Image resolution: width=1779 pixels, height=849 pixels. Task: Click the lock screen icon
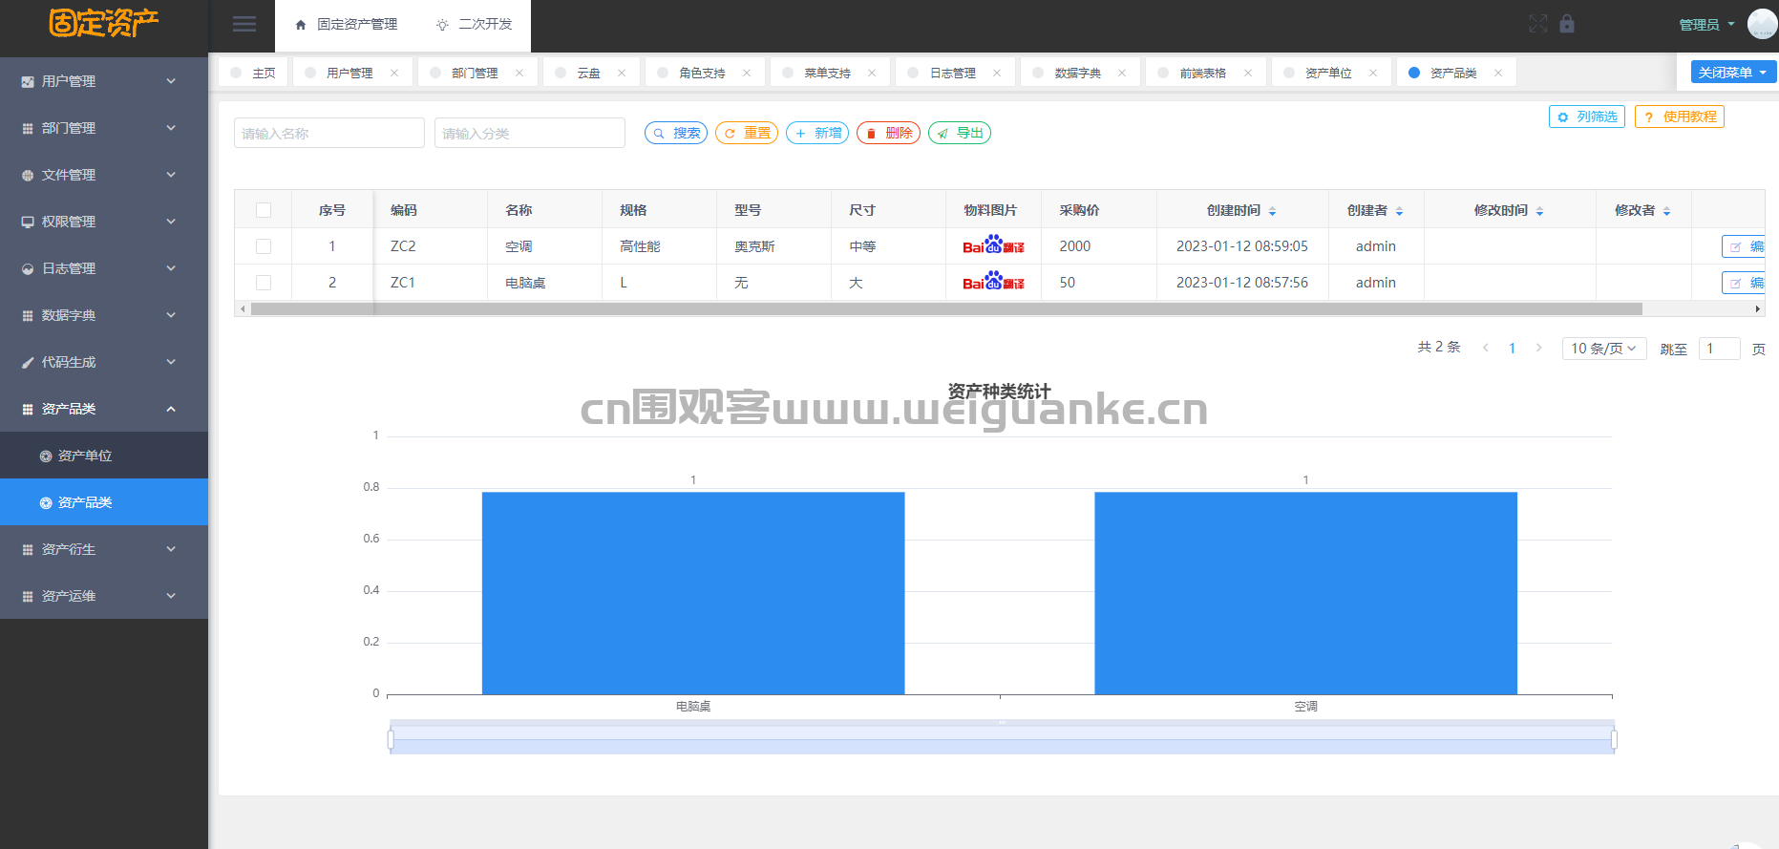point(1567,24)
